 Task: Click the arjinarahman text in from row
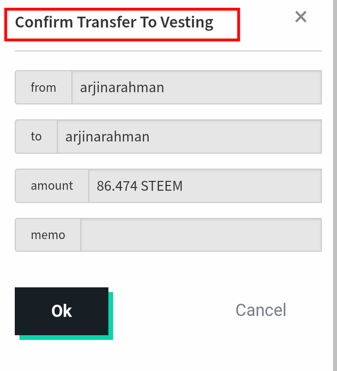tap(122, 88)
